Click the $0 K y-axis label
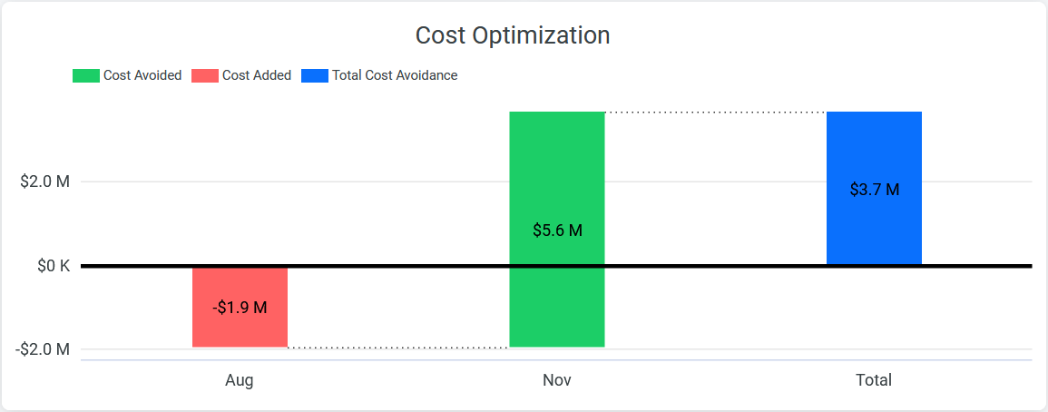The width and height of the screenshot is (1048, 412). coord(54,266)
